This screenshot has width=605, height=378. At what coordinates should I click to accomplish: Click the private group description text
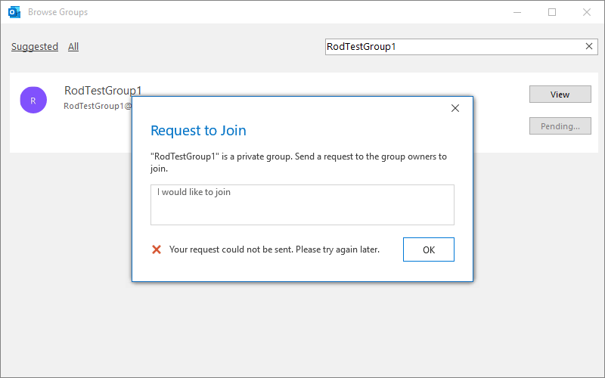pyautogui.click(x=299, y=163)
